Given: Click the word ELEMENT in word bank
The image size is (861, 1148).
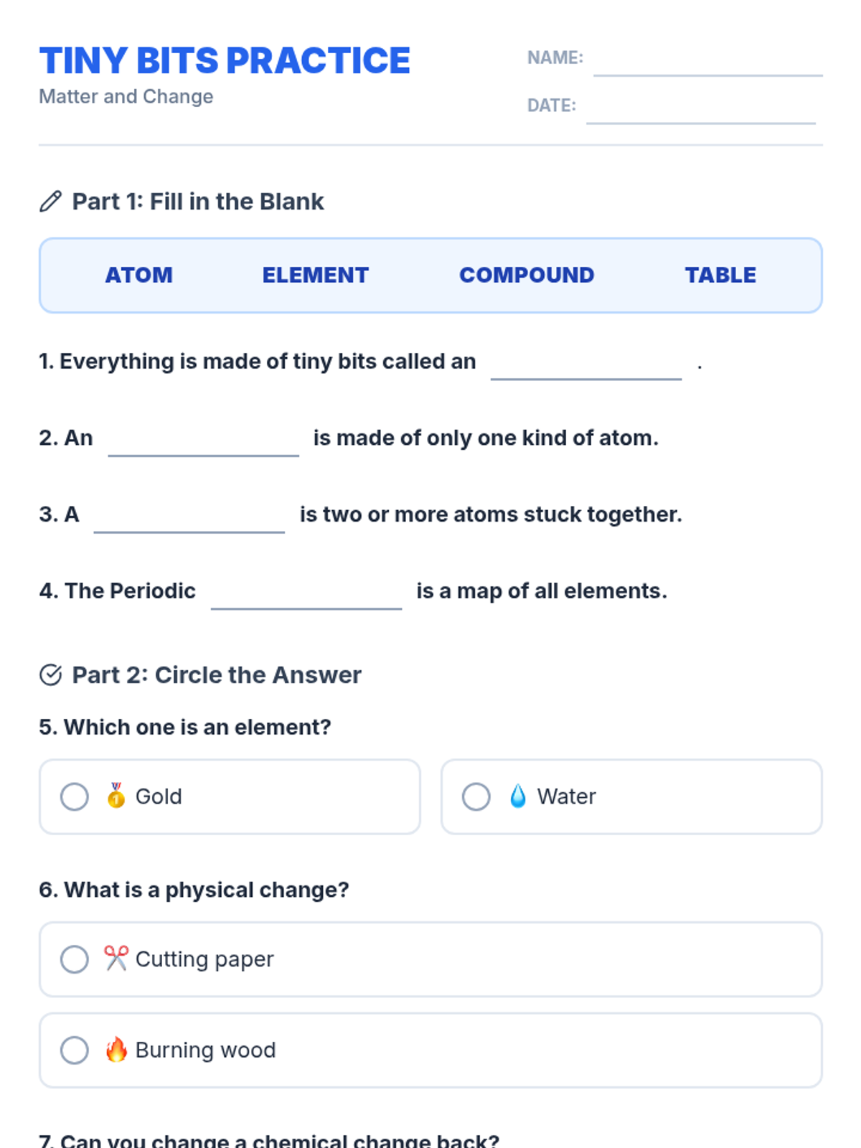Looking at the screenshot, I should (x=316, y=275).
